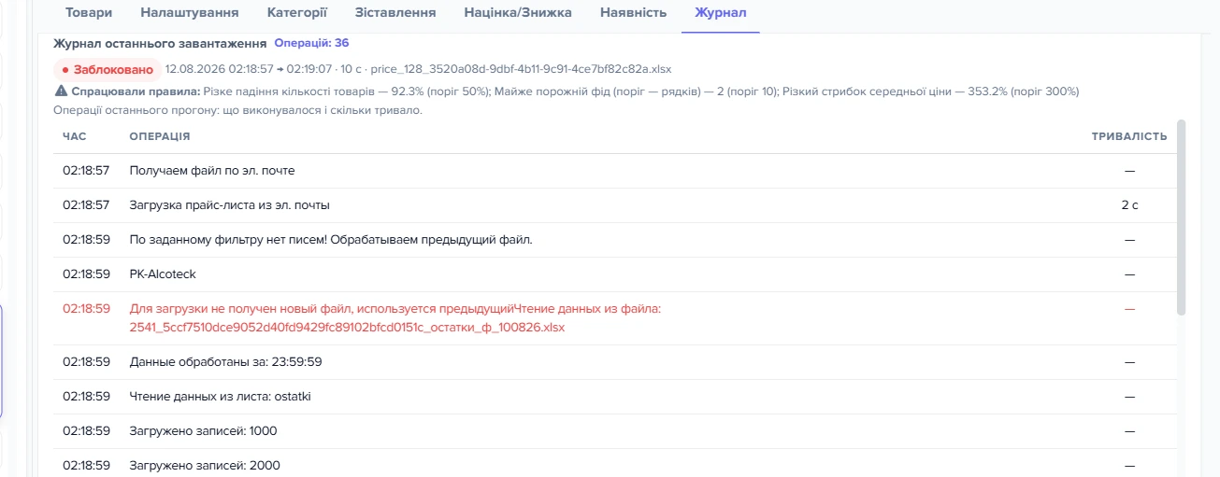
Task: Click the ЧАС column header
Action: [x=75, y=136]
